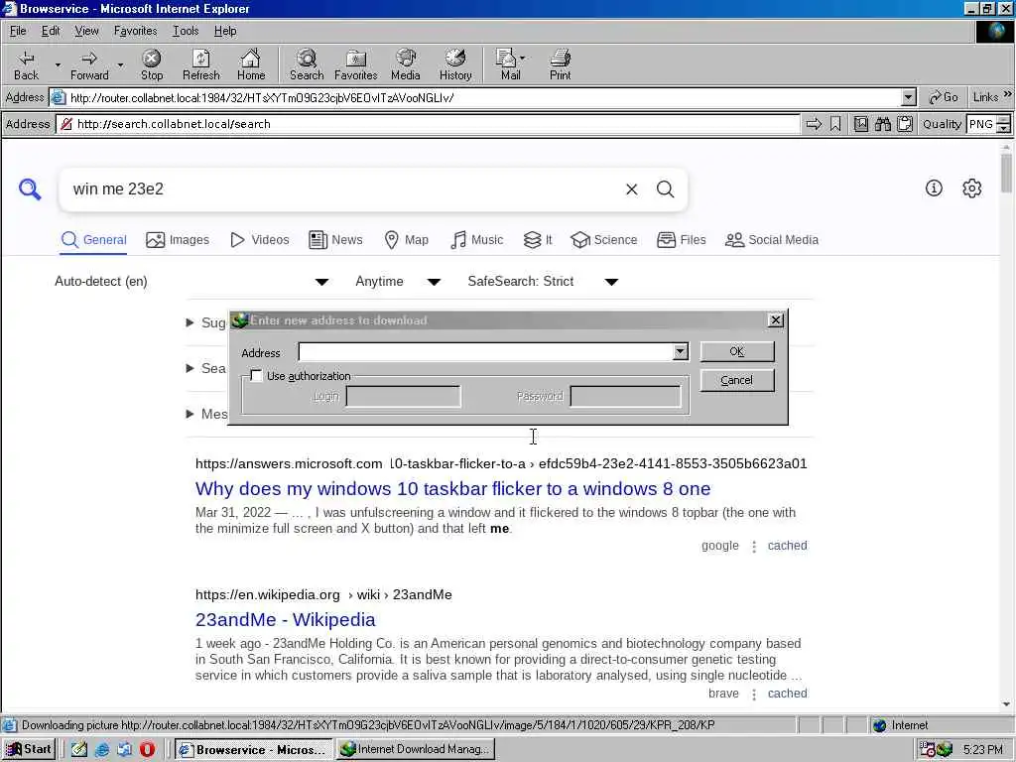The width and height of the screenshot is (1016, 762).
Task: Switch to the Science search tab
Action: point(604,240)
